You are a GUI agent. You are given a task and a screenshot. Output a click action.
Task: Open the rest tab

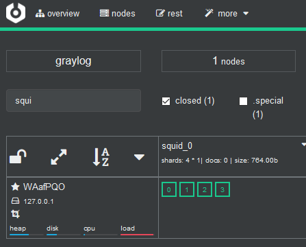pyautogui.click(x=169, y=14)
